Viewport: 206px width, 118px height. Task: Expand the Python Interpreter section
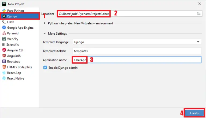(x=45, y=23)
